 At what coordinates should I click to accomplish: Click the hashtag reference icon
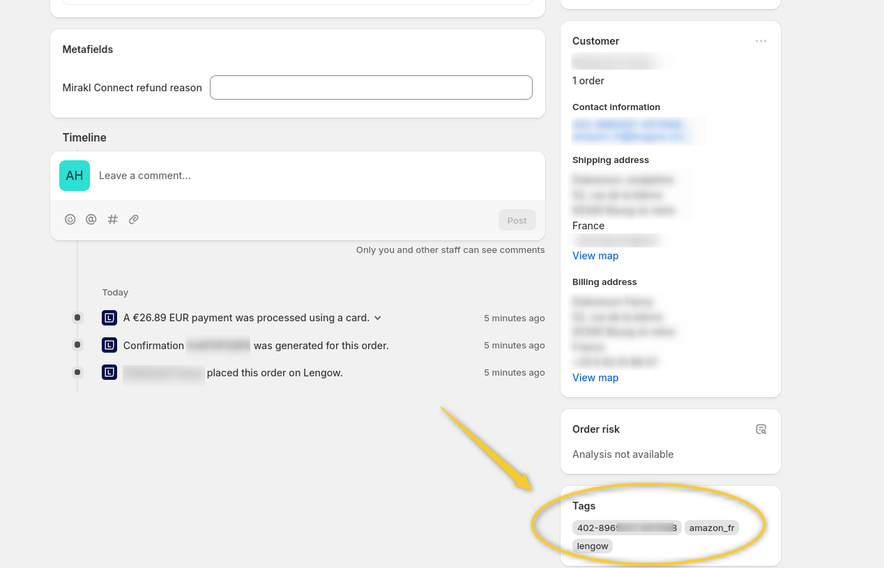point(112,220)
